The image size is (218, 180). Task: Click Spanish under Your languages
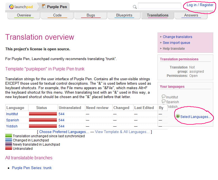[172, 102]
